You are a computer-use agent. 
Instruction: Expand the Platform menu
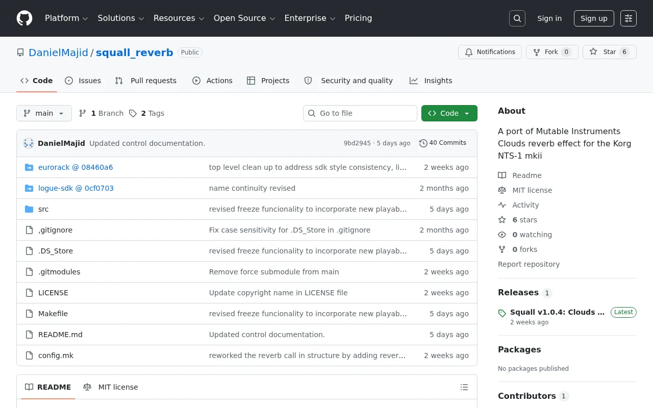point(66,18)
